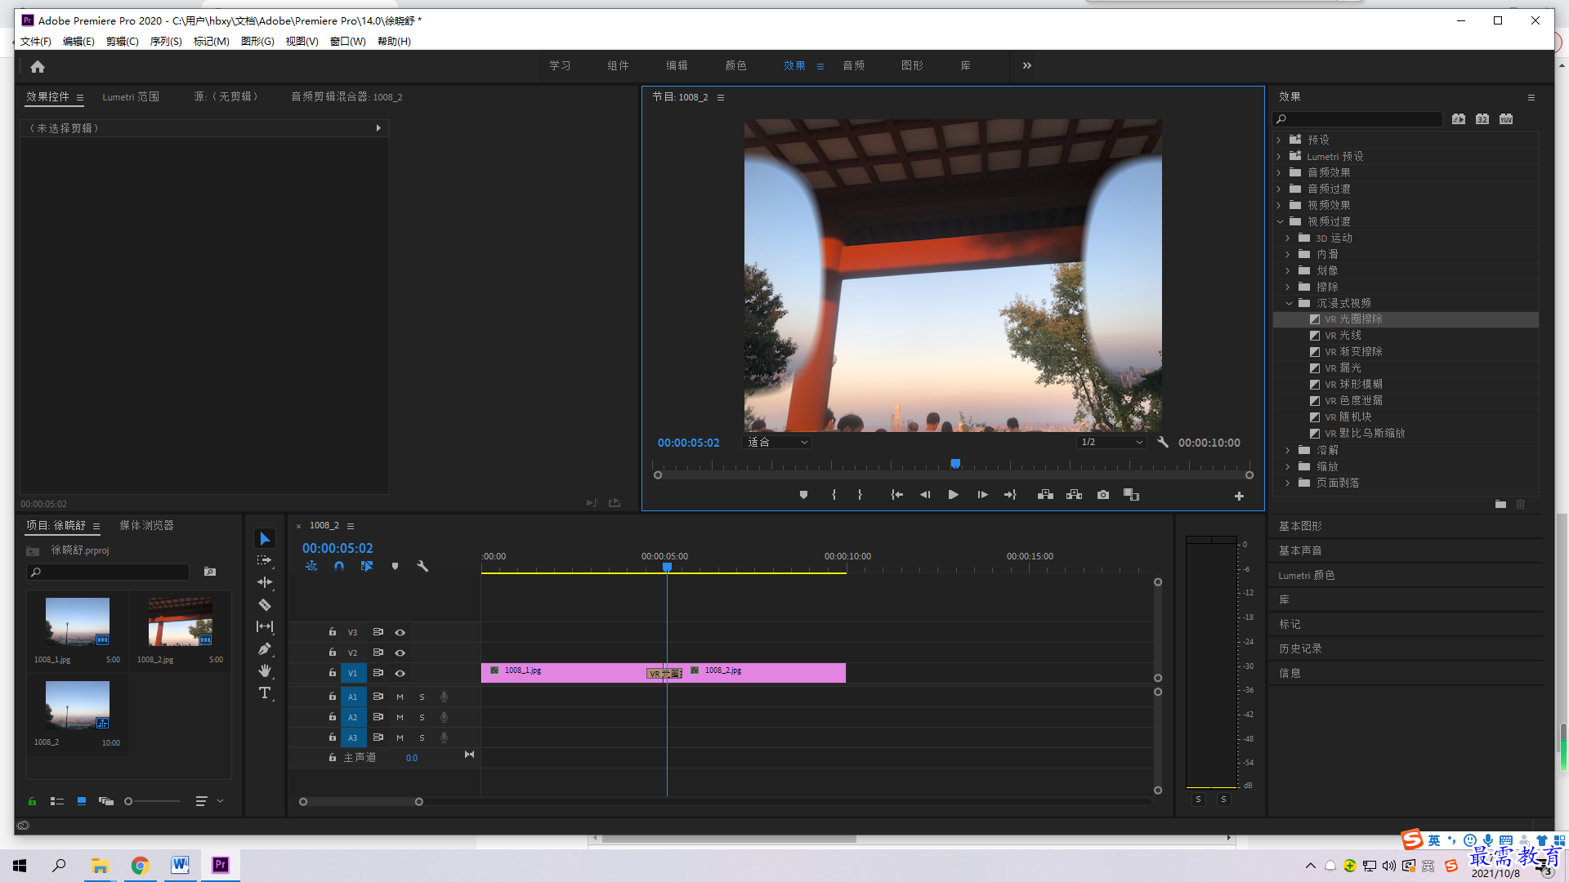
Task: Toggle lock on track V3
Action: click(x=333, y=632)
